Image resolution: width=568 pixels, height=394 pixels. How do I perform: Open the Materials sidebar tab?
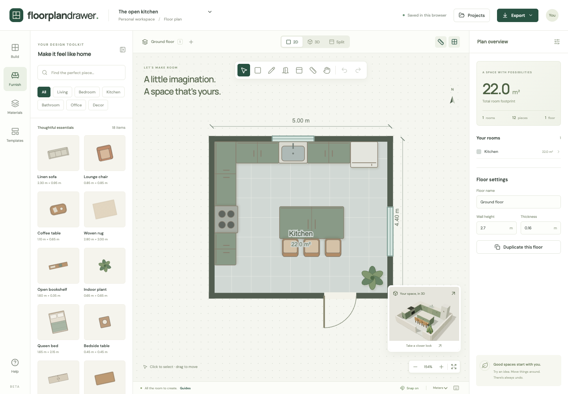(15, 107)
